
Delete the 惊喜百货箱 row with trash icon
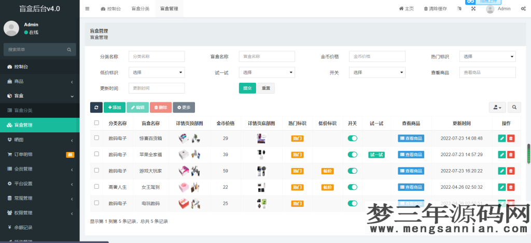[511, 139]
